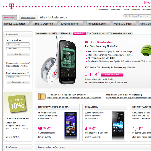Click the Login button

pos(18,54)
